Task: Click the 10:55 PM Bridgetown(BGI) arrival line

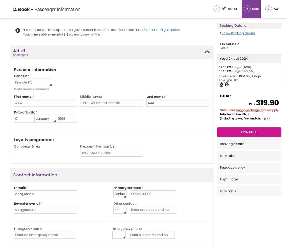Action: click(237, 71)
